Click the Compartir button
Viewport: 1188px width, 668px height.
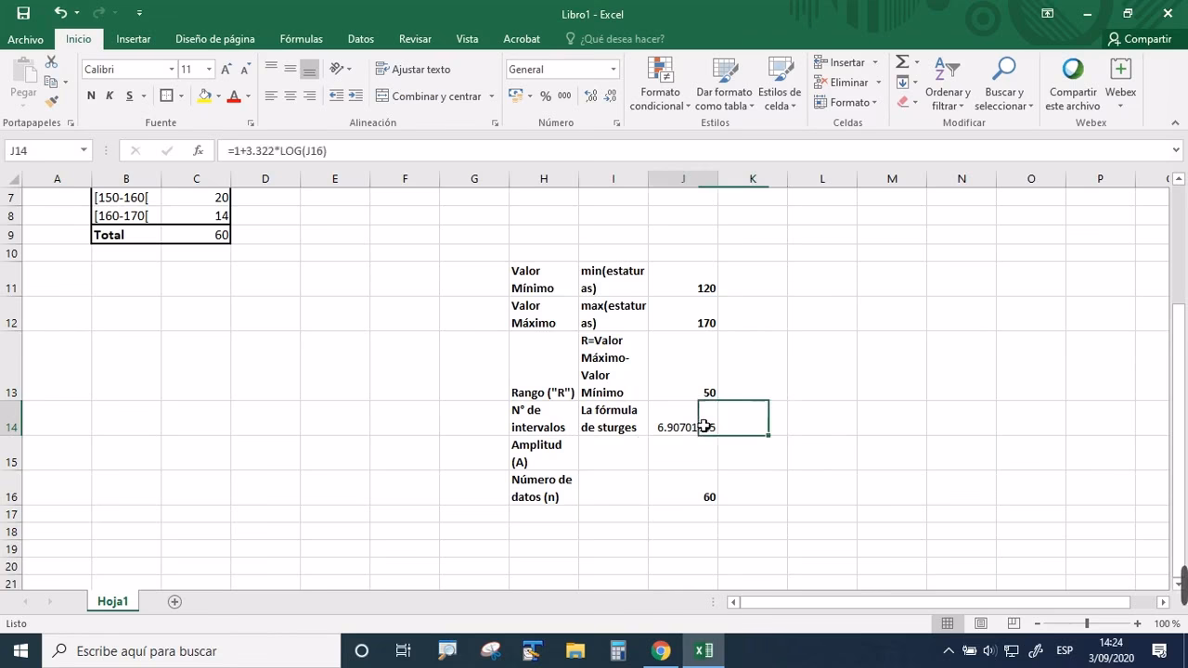tap(1142, 39)
